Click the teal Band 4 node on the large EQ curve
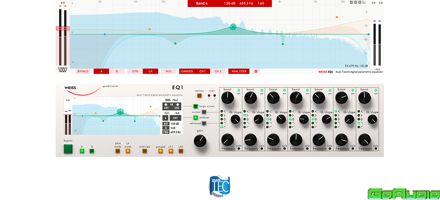440x200 pixels. [233, 27]
